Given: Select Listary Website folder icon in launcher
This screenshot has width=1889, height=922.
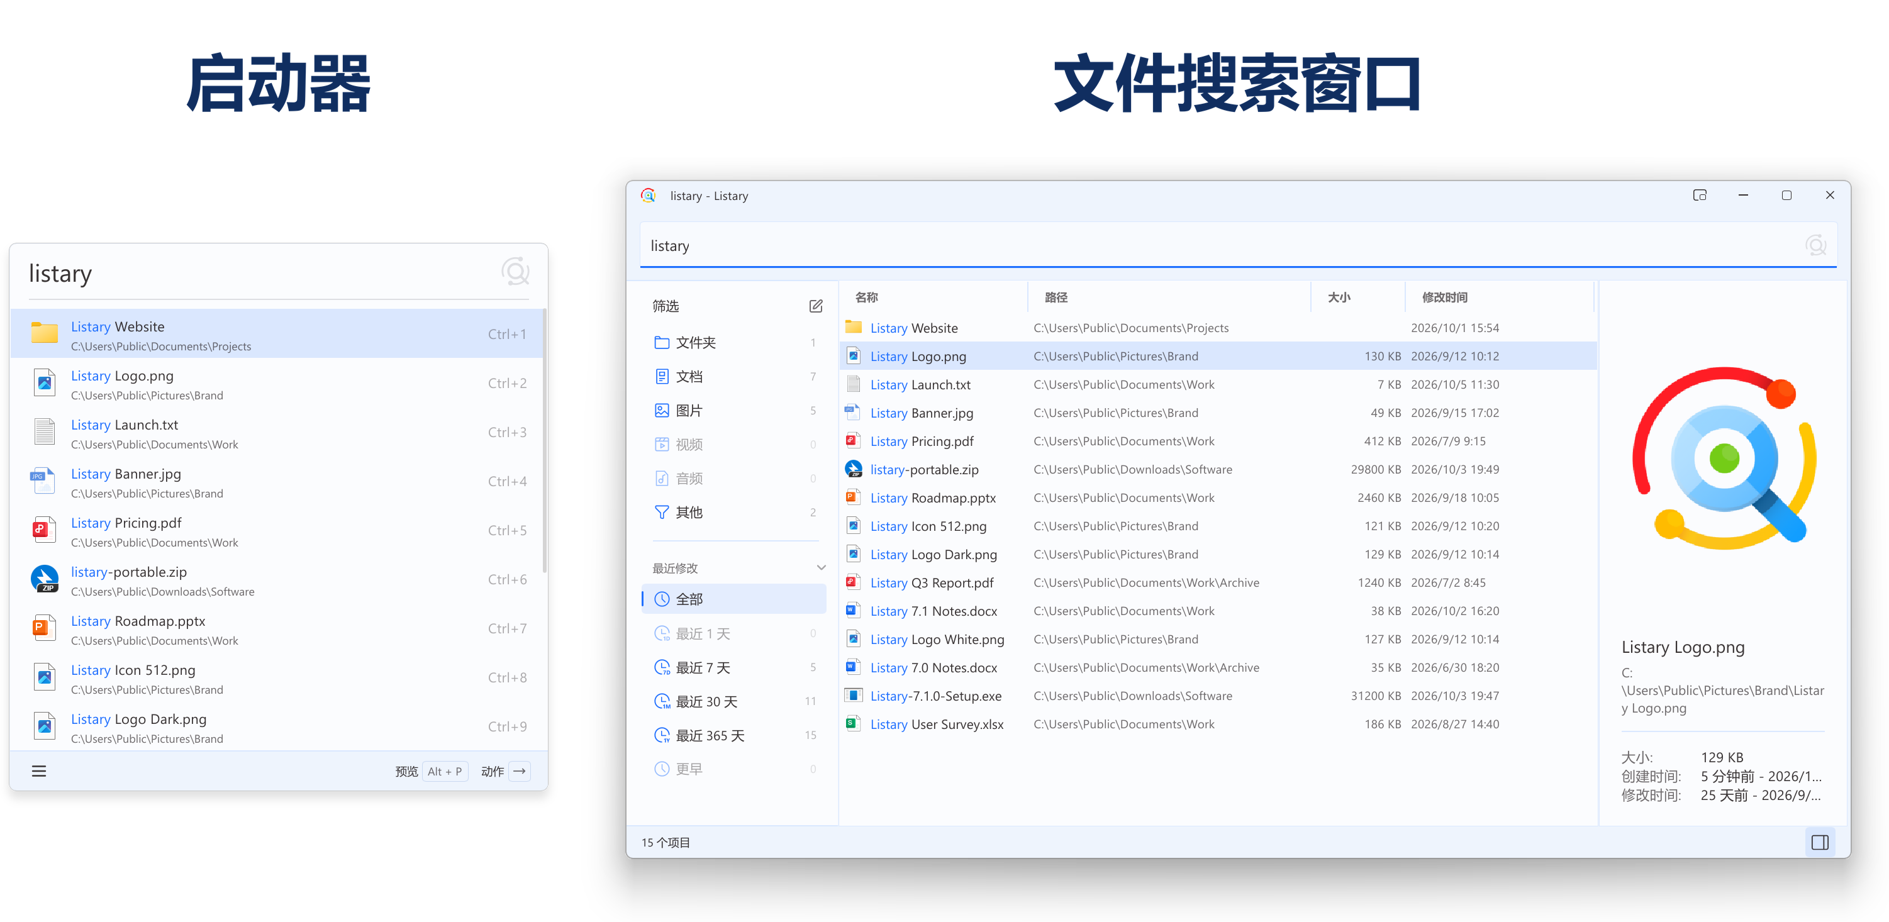Looking at the screenshot, I should [45, 333].
